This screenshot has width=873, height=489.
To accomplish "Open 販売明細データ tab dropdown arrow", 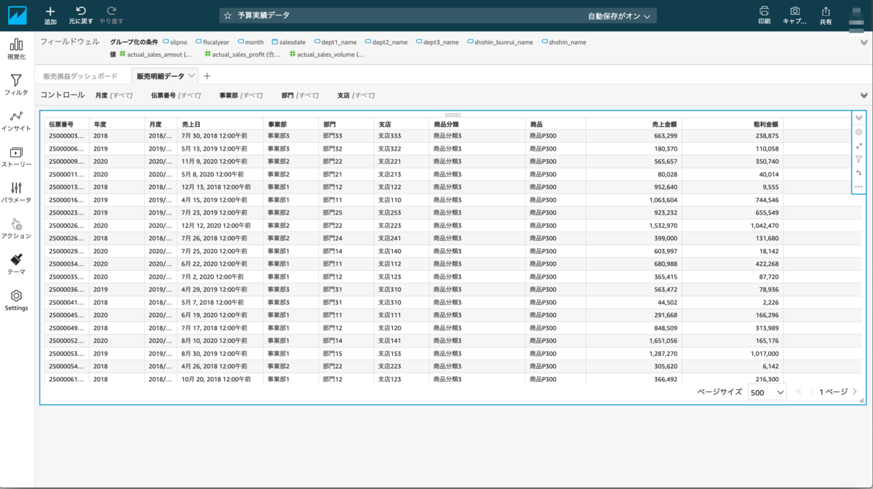I will coord(191,76).
